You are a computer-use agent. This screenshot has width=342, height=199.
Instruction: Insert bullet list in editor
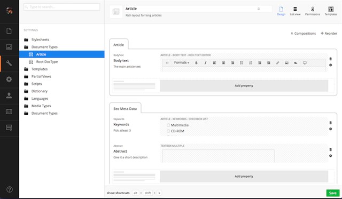[x=242, y=63]
